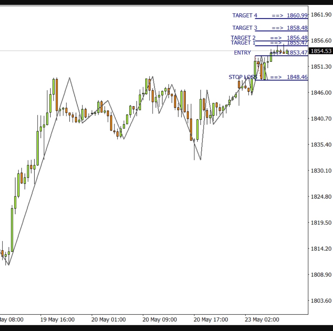Screen dimensions: 333x331
Task: Click the 1861.90 price axis label
Action: (321, 15)
